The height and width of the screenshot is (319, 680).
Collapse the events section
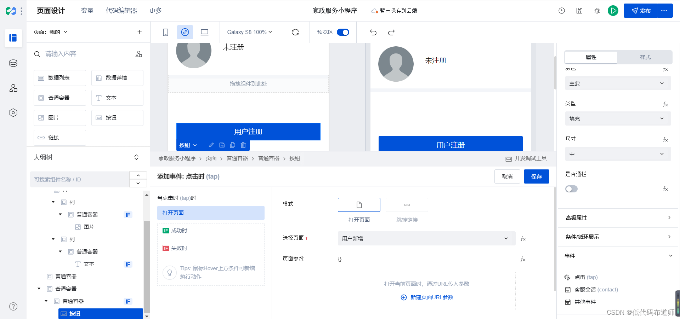pyautogui.click(x=618, y=256)
